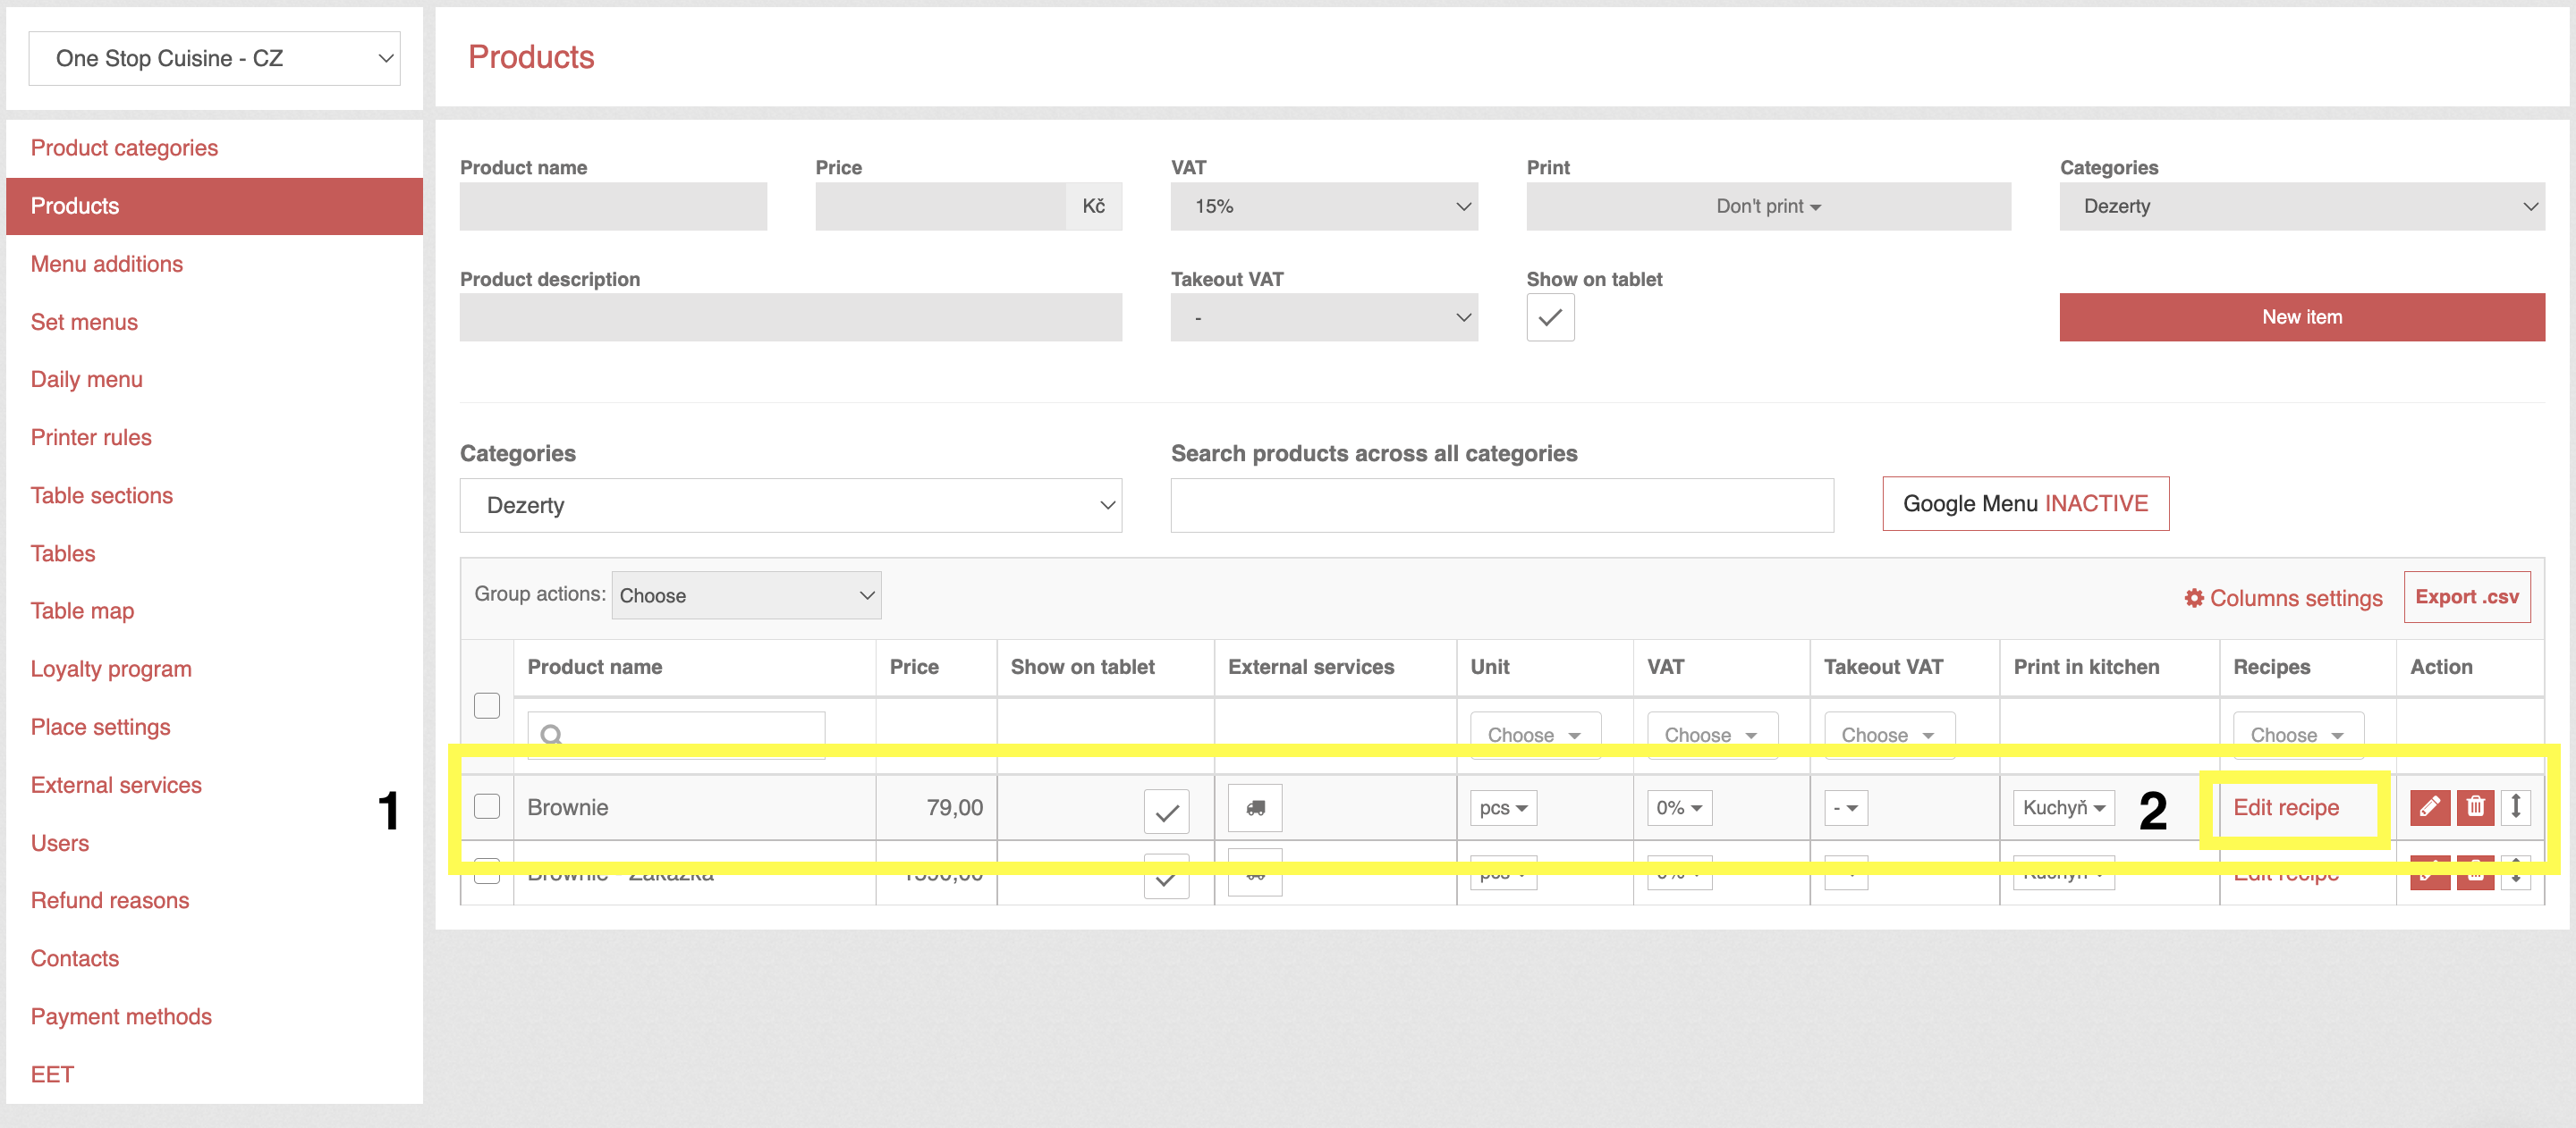Delete the Brownie product with trash icon
This screenshot has height=1128, width=2576.
(2474, 806)
